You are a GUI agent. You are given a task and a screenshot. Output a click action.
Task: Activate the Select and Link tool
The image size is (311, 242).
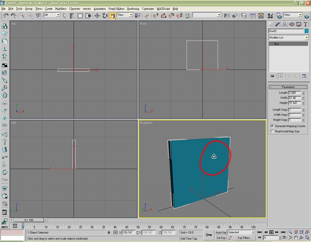[x=23, y=16]
